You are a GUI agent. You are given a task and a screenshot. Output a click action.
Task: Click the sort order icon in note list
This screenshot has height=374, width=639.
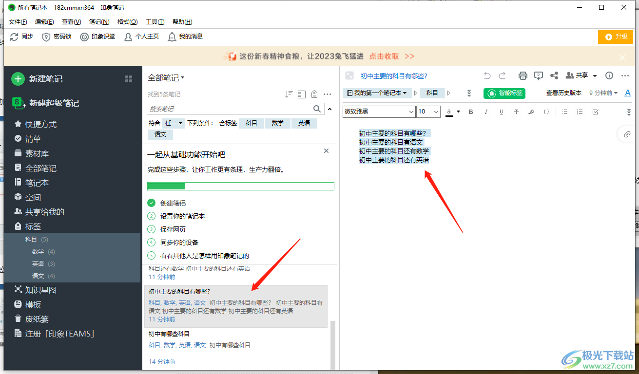coord(289,94)
